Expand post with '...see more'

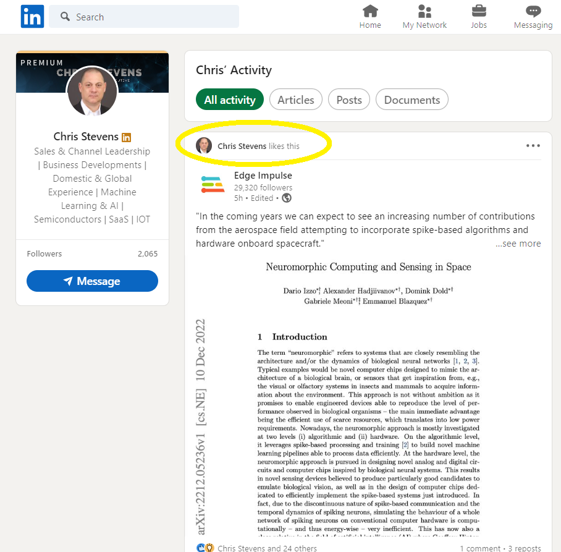518,244
